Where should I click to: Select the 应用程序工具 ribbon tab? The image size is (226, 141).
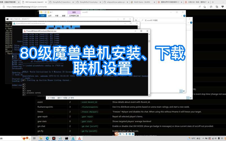[74, 16]
